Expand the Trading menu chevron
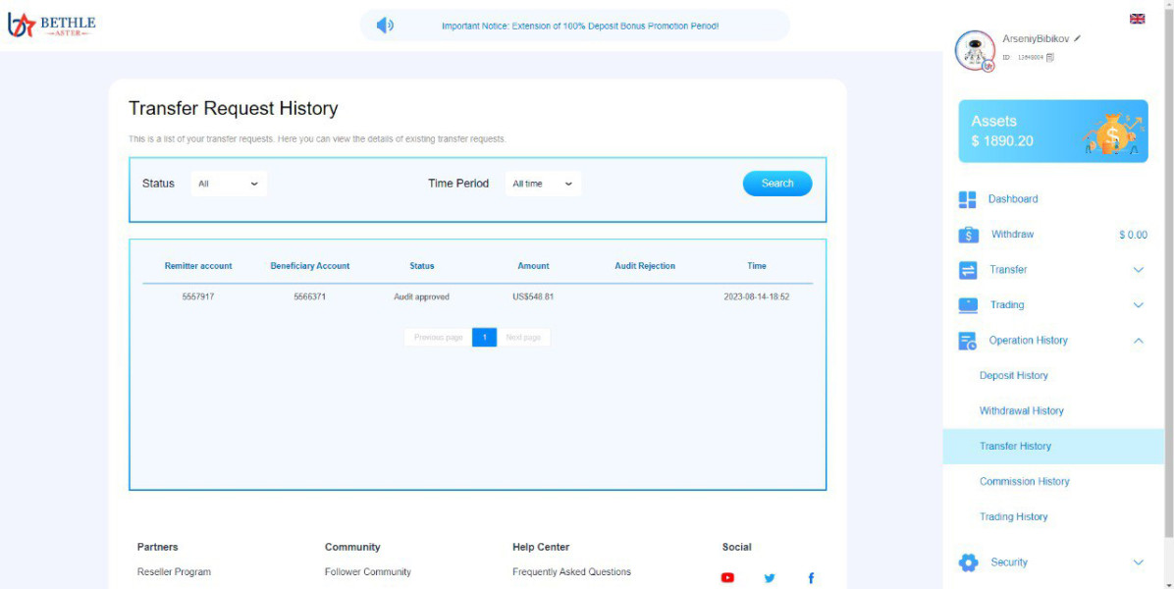This screenshot has height=589, width=1174. 1138,305
